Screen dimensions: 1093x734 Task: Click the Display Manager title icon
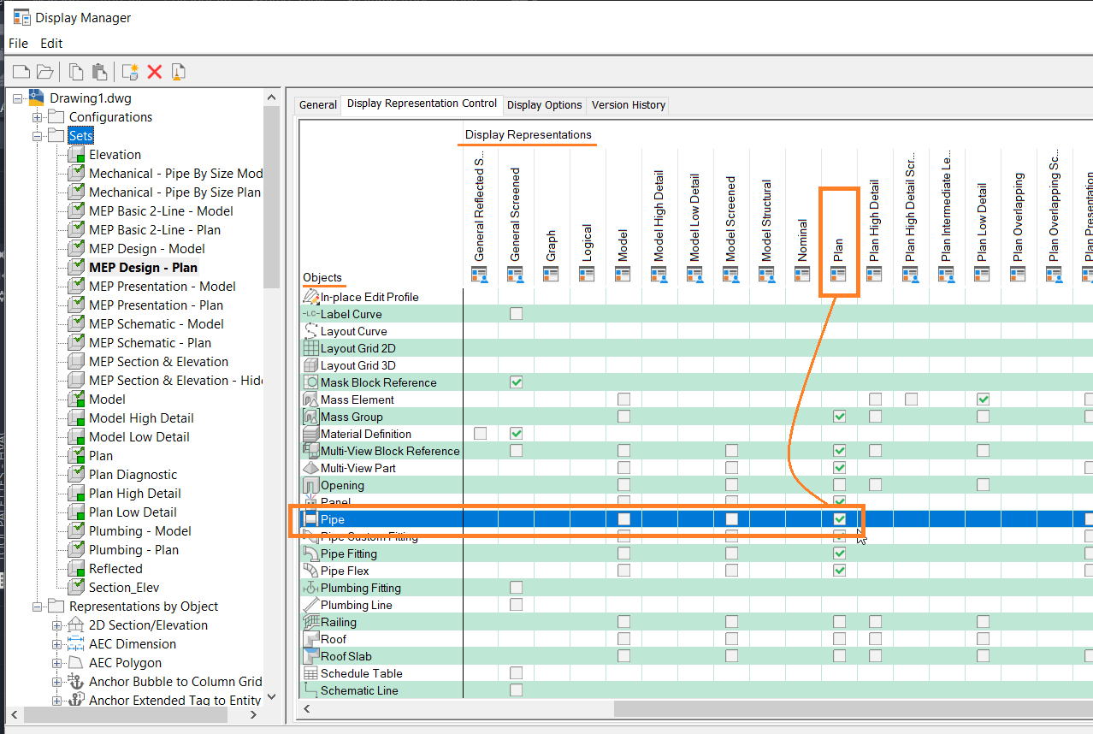click(x=21, y=16)
